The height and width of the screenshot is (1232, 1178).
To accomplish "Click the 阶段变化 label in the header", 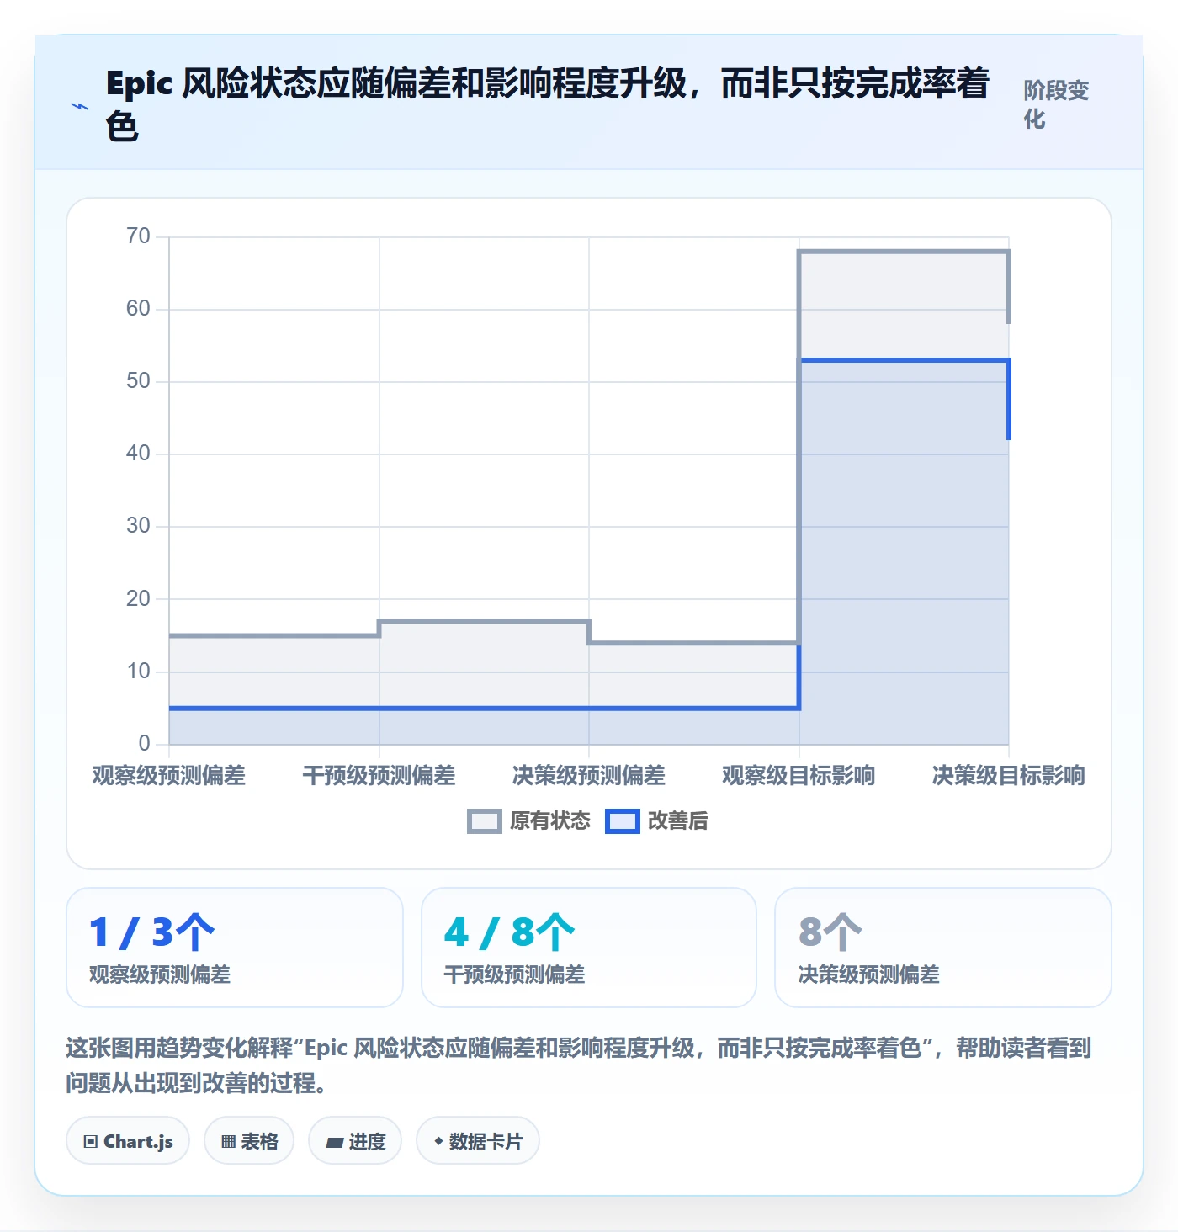I will (1057, 104).
